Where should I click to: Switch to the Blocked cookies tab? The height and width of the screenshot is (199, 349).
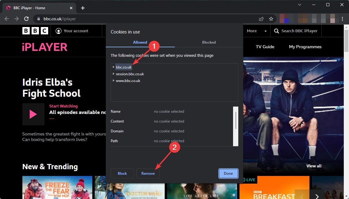click(209, 42)
